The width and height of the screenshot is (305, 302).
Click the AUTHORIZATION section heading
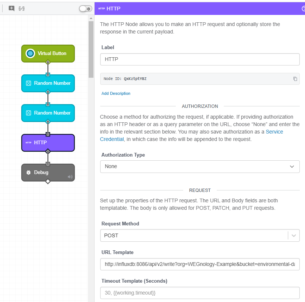click(200, 106)
